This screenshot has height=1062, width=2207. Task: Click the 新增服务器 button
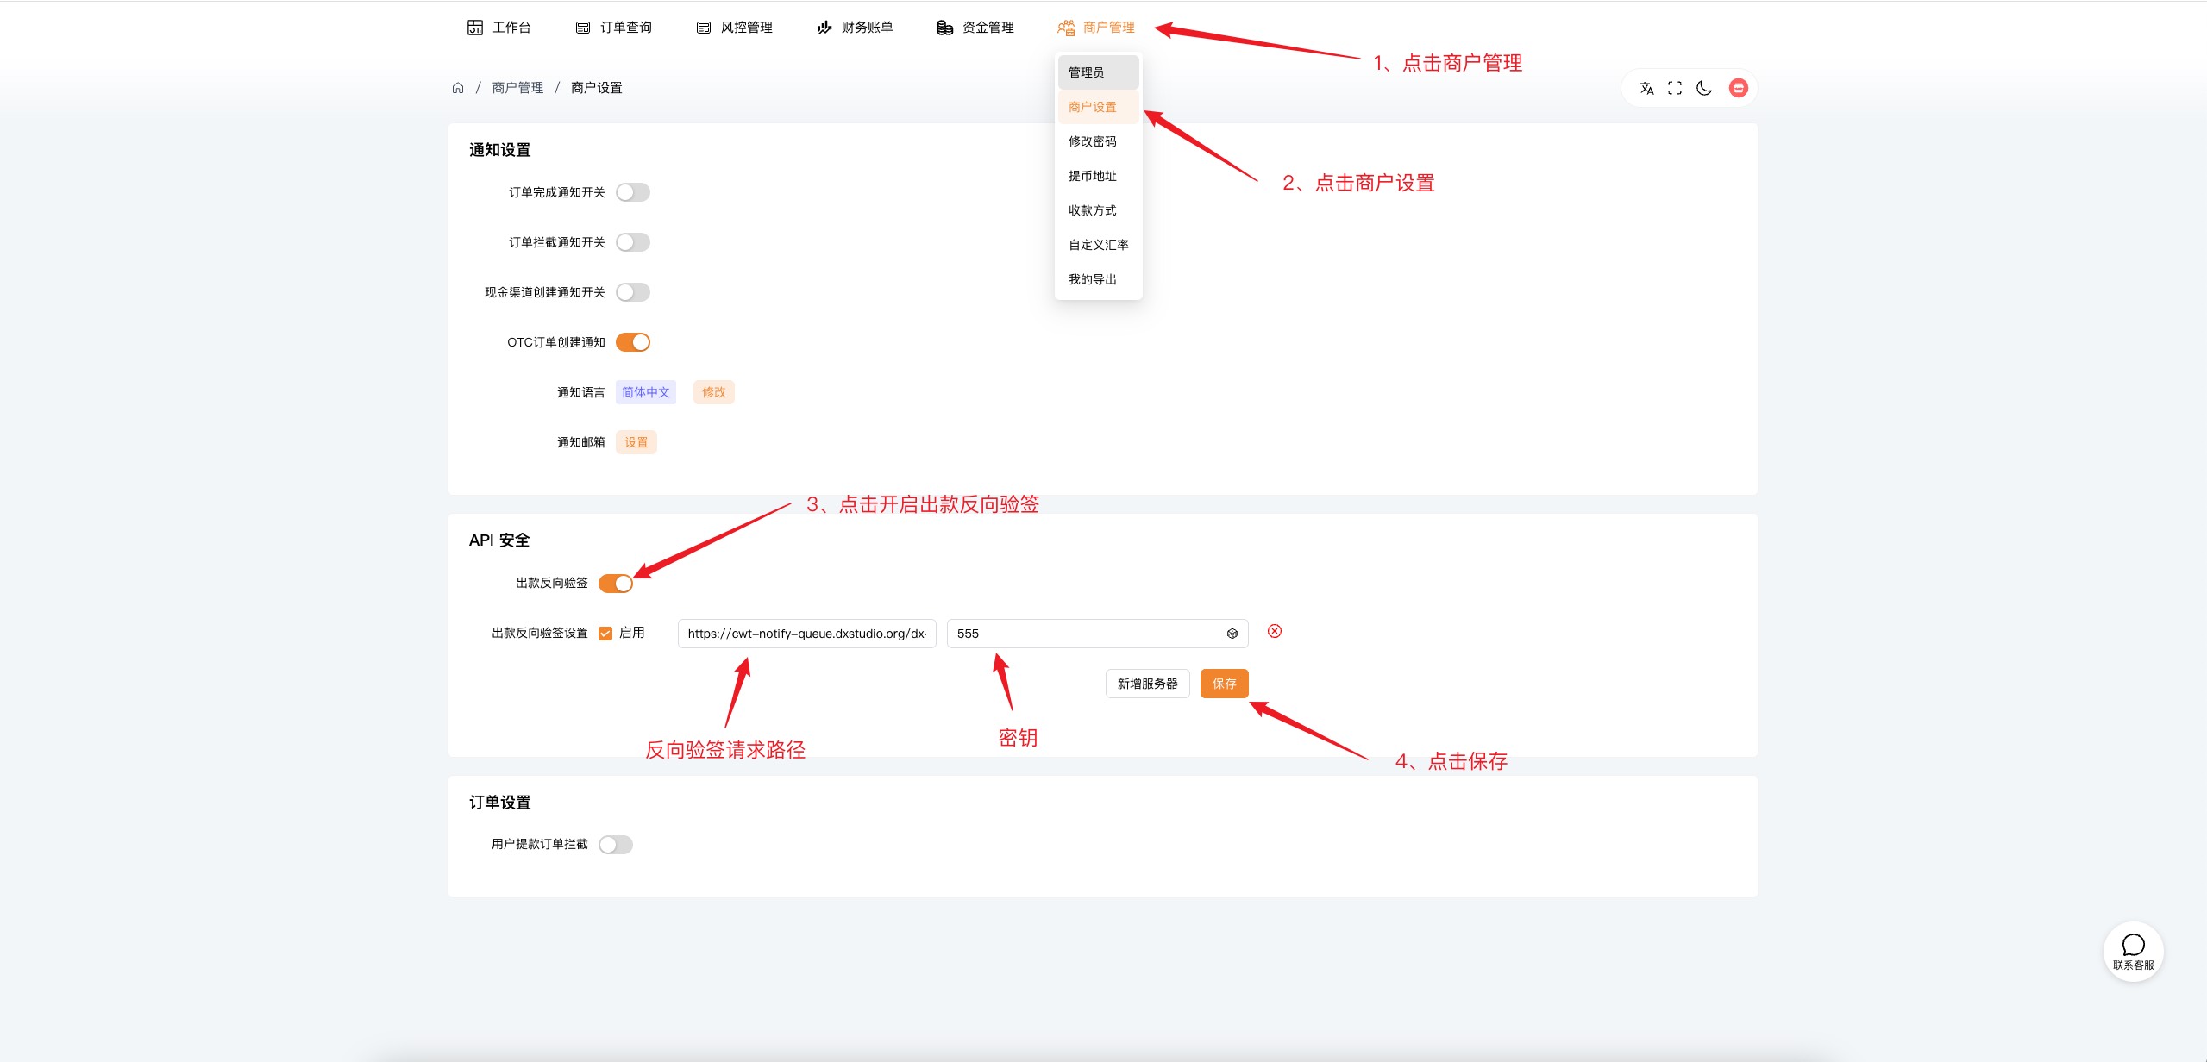pos(1147,684)
